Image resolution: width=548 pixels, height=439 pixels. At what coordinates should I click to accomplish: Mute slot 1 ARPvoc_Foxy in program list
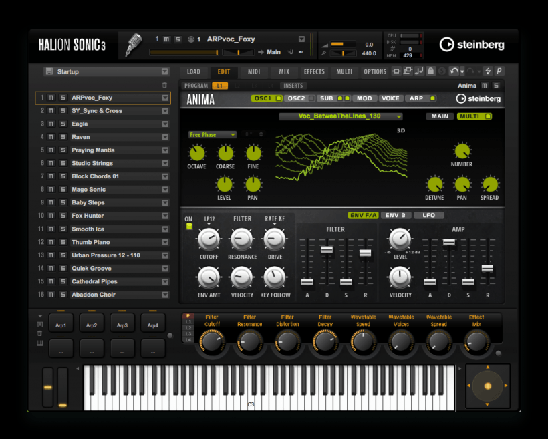51,98
